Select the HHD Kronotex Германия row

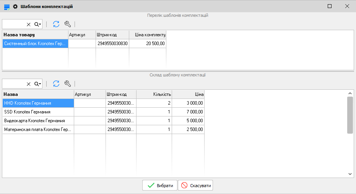(38, 103)
